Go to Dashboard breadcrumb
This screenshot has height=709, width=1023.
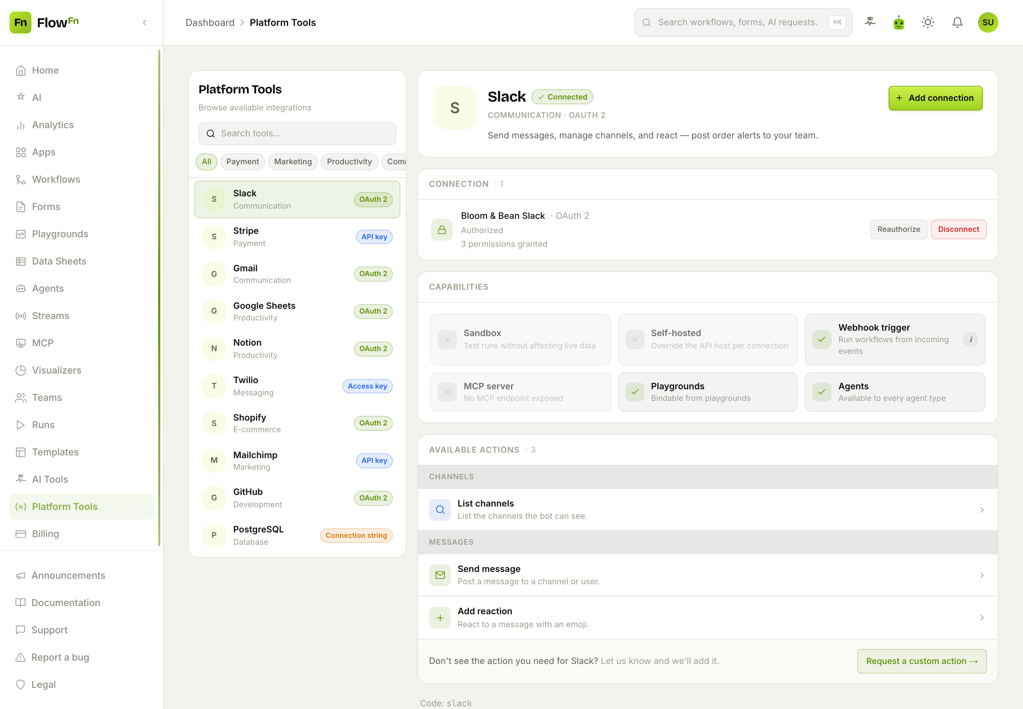(210, 22)
